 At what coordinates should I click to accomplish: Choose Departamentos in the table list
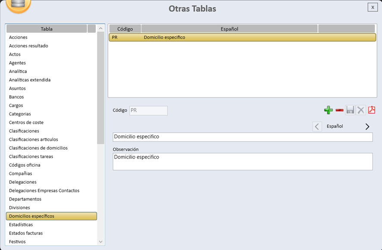pyautogui.click(x=25, y=199)
